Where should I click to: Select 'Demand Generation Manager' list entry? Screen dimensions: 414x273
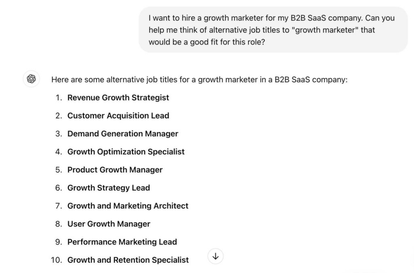click(123, 133)
